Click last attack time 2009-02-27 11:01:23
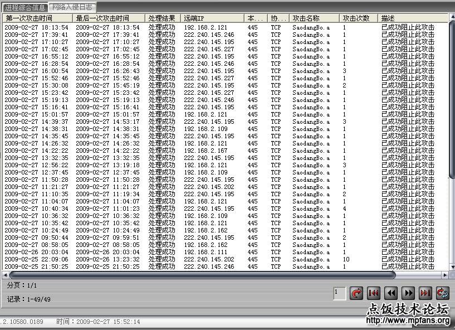This screenshot has height=330, width=455. pyautogui.click(x=107, y=208)
